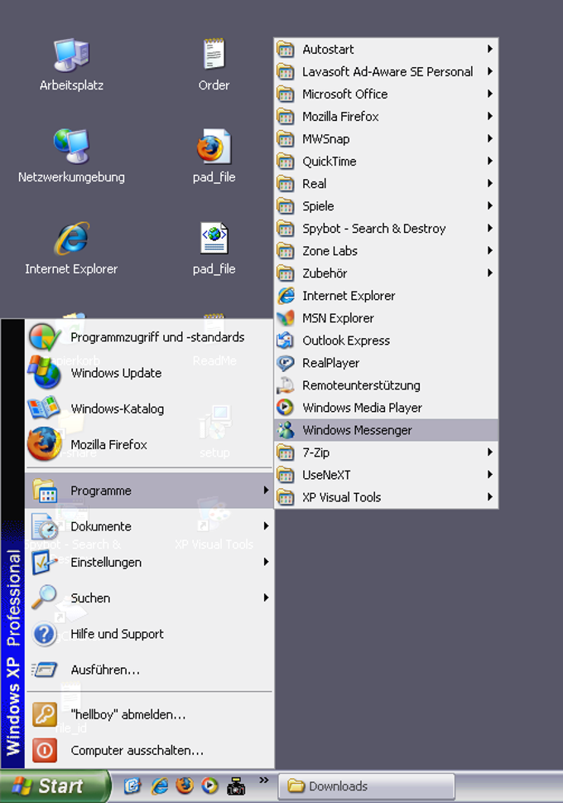563x803 pixels.
Task: Click the Hilfe und Support text
Action: coord(118,634)
